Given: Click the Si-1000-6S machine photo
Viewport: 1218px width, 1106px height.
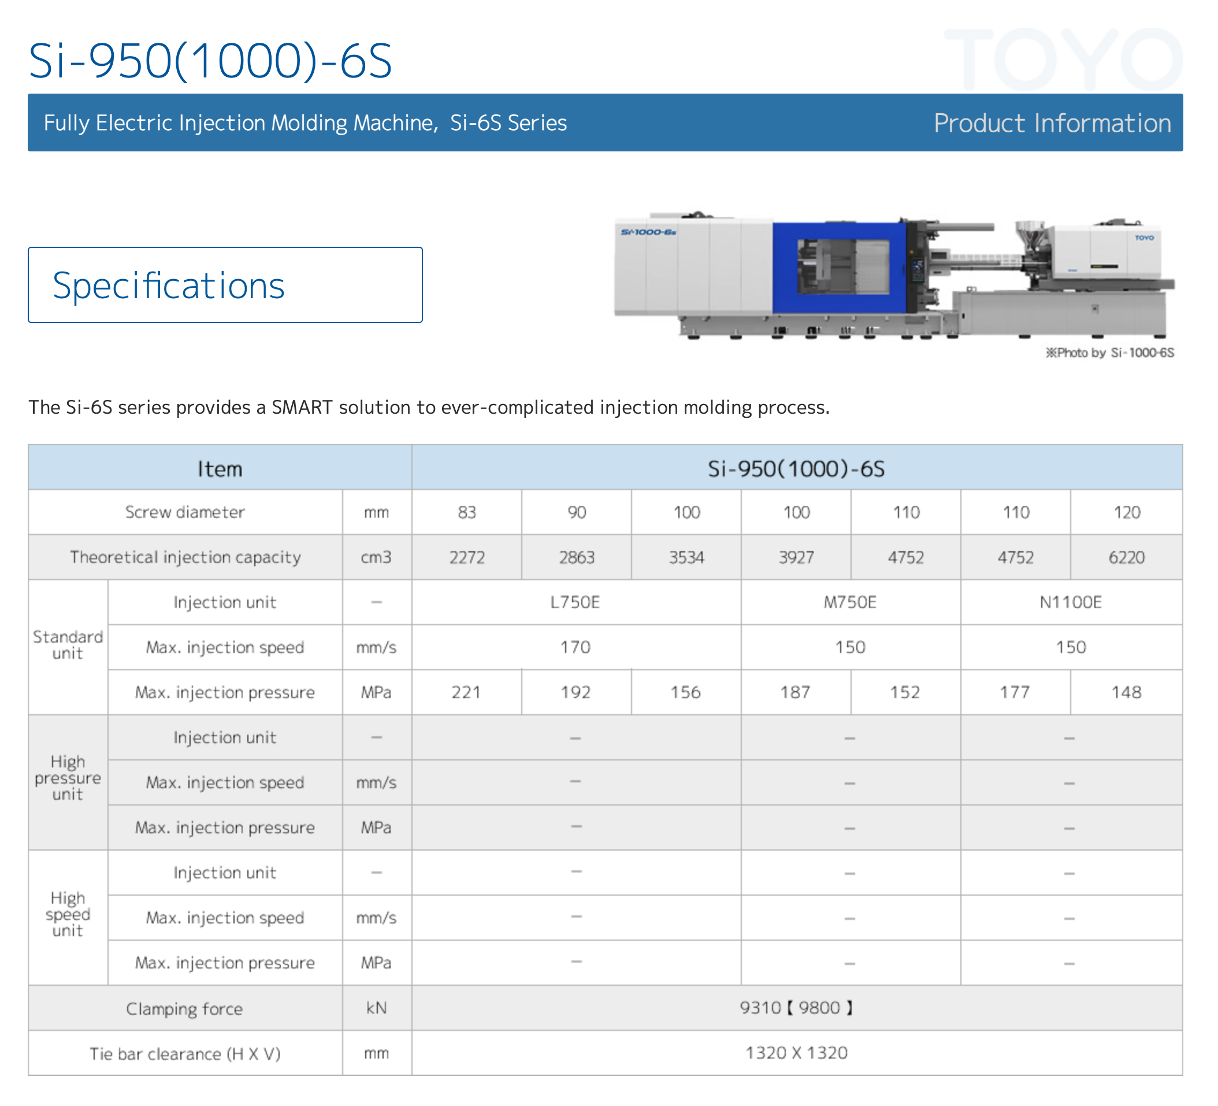Looking at the screenshot, I should point(893,276).
